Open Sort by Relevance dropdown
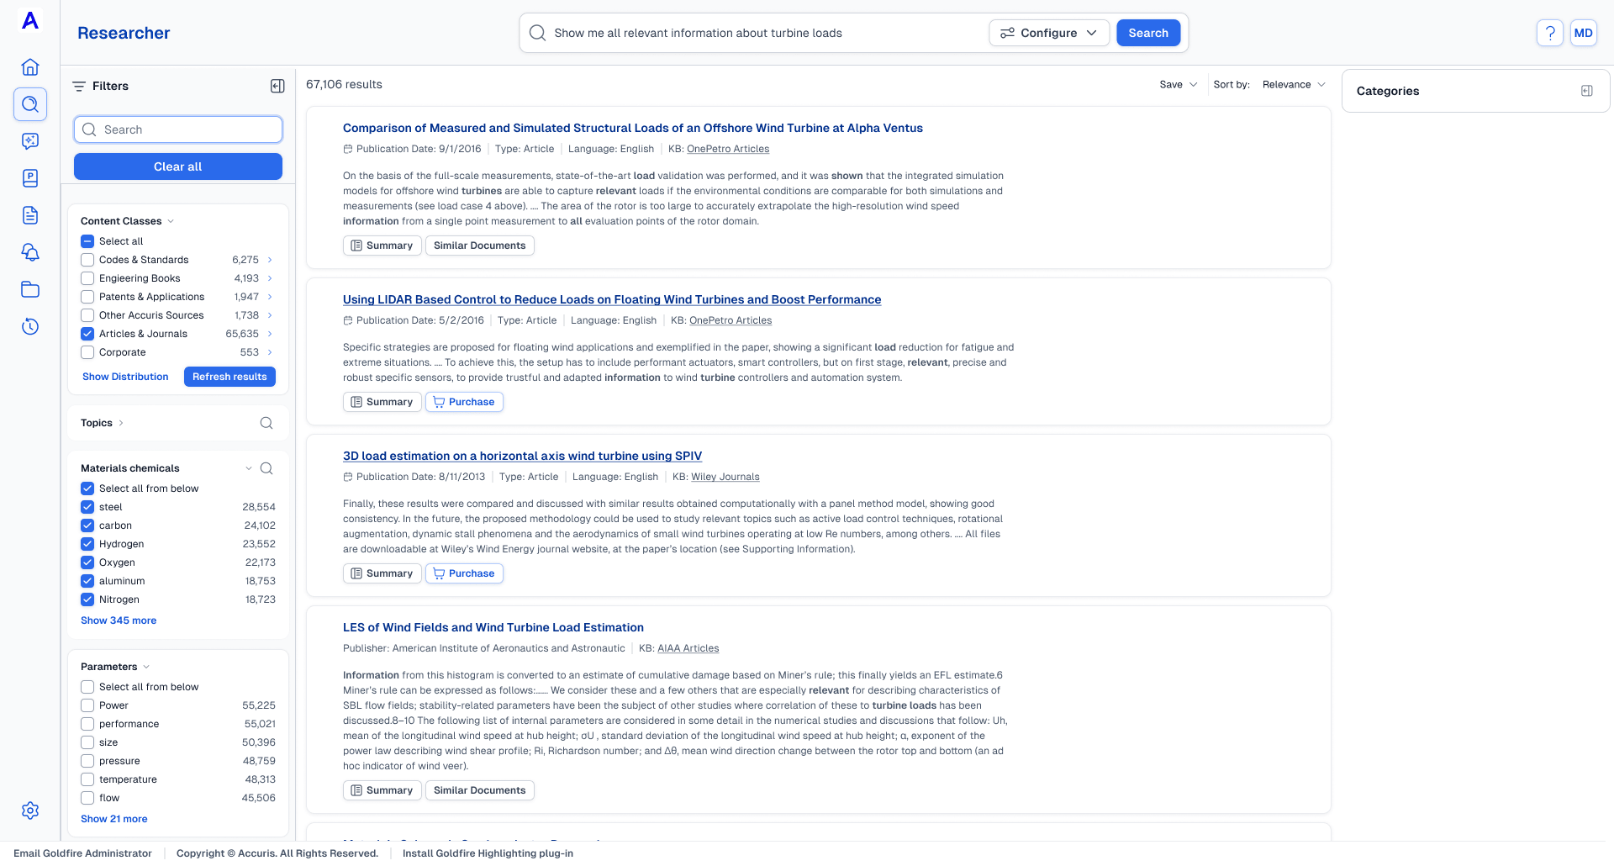The image size is (1614, 866). click(1293, 85)
